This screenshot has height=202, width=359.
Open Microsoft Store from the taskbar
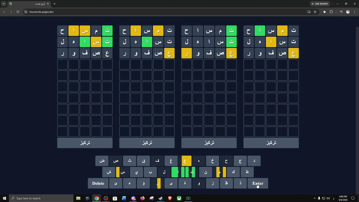tap(115, 198)
